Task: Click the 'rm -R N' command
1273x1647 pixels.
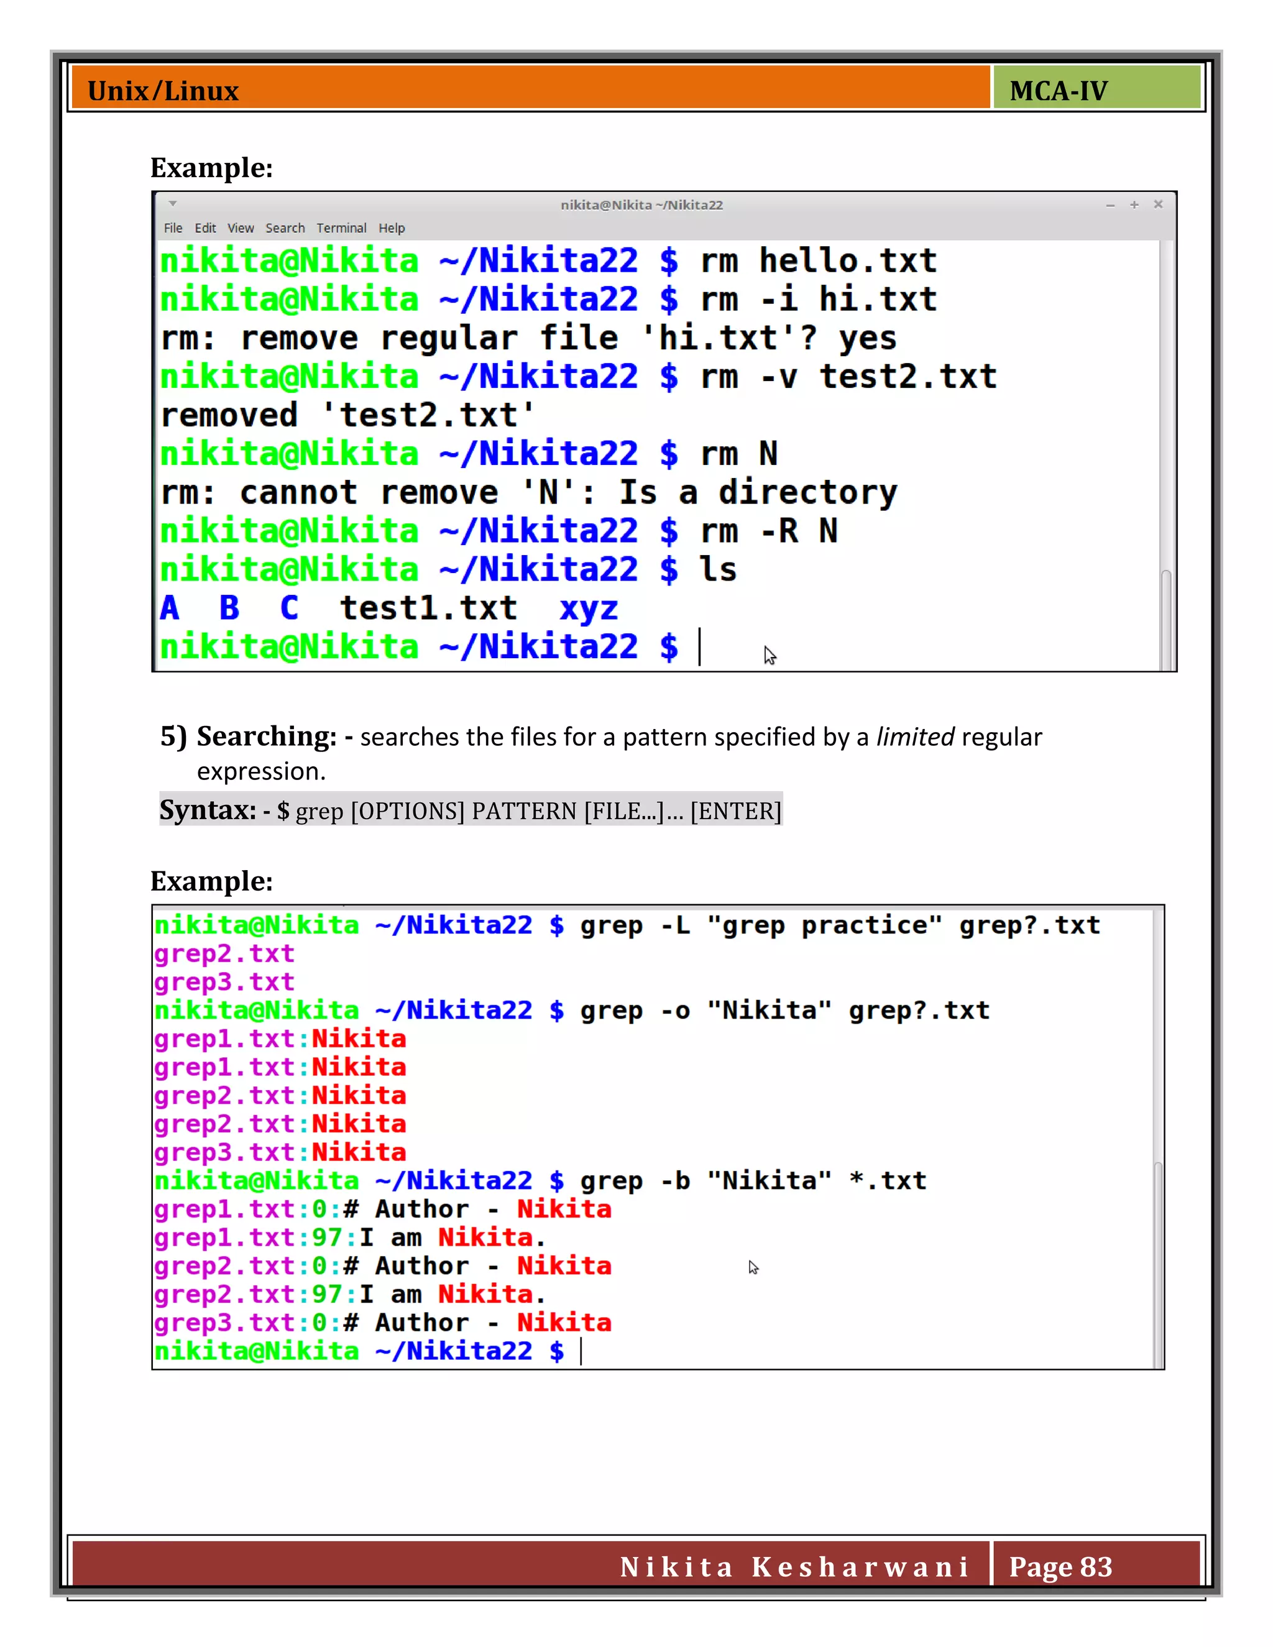Action: pyautogui.click(x=770, y=531)
